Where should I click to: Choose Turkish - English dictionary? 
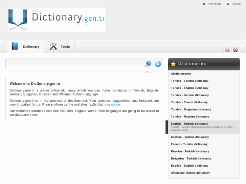click(x=189, y=88)
